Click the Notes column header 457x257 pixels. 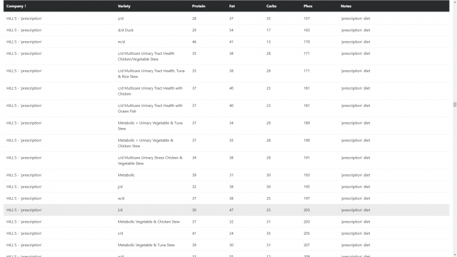(x=346, y=6)
